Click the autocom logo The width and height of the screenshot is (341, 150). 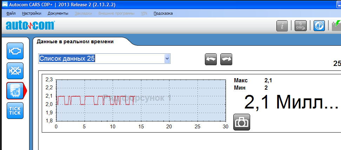tap(30, 26)
